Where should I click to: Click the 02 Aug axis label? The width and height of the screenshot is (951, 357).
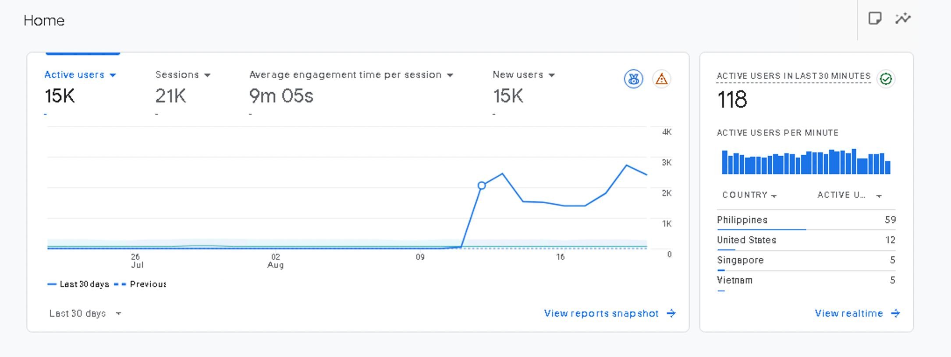point(275,261)
